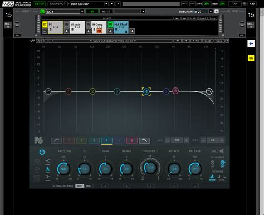Click the SETUP button
The image size is (264, 215).
click(x=40, y=4)
